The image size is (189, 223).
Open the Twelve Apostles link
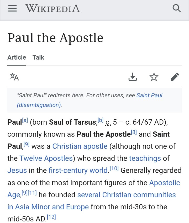pyautogui.click(x=46, y=158)
